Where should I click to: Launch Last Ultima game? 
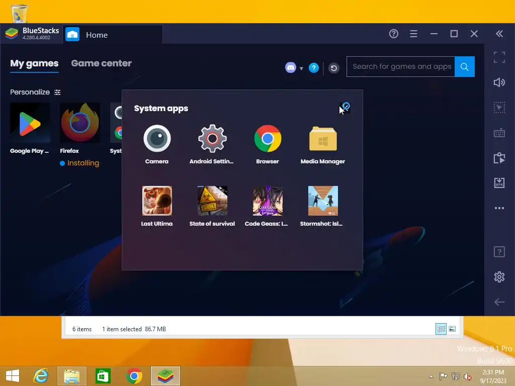pyautogui.click(x=157, y=201)
